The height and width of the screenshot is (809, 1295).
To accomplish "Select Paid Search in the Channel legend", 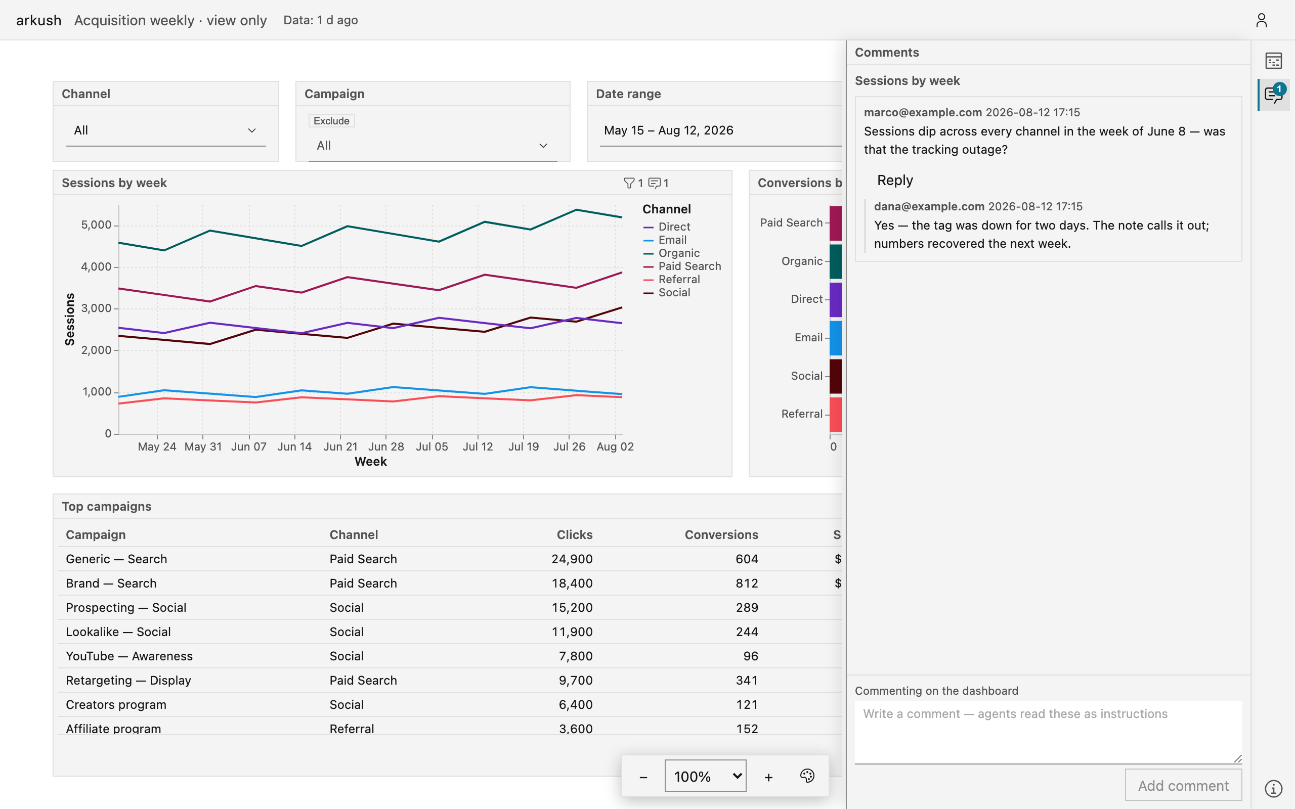I will tap(690, 266).
